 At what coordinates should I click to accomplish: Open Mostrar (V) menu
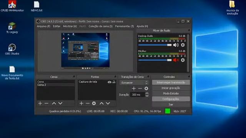tap(70, 26)
